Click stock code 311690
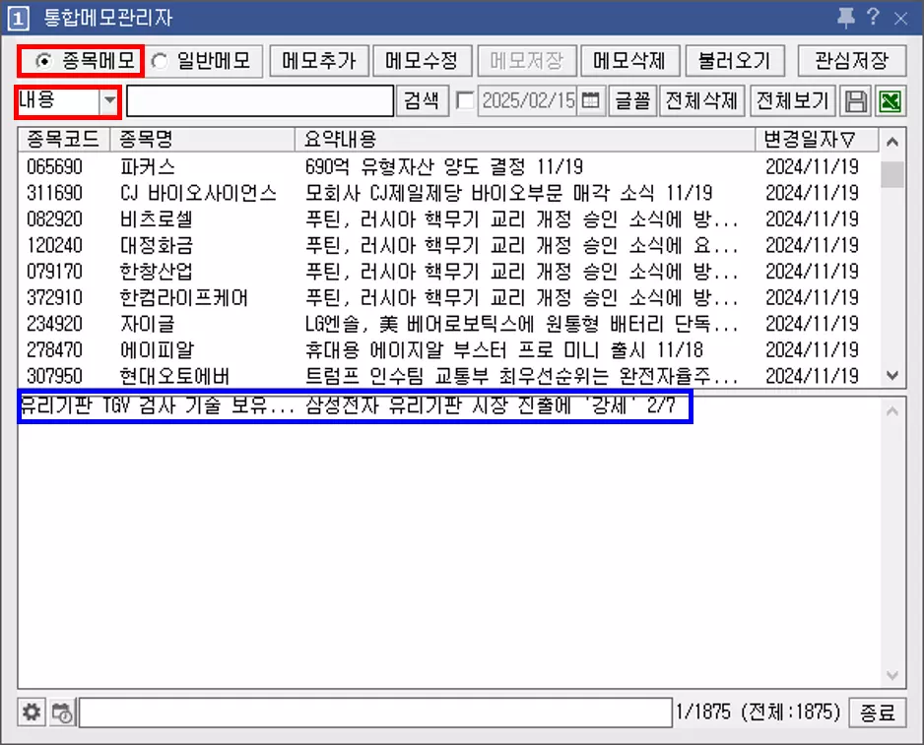The width and height of the screenshot is (924, 745). point(55,193)
